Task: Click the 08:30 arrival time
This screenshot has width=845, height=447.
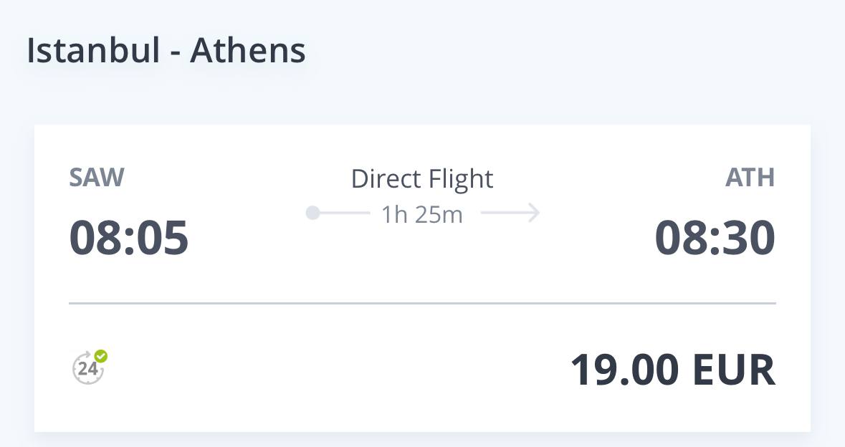Action: 715,238
